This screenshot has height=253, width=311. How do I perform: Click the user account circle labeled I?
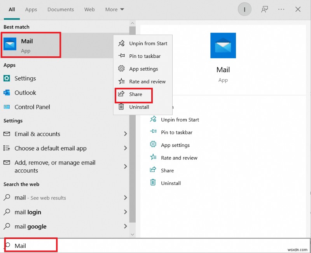click(245, 9)
